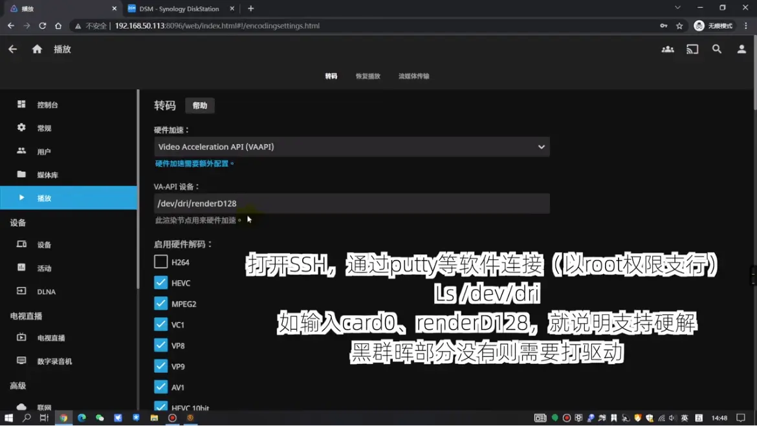Disable the AV1 decoding checkbox

click(x=161, y=387)
